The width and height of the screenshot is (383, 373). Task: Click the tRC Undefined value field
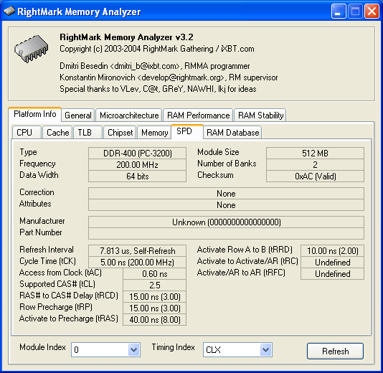333,262
